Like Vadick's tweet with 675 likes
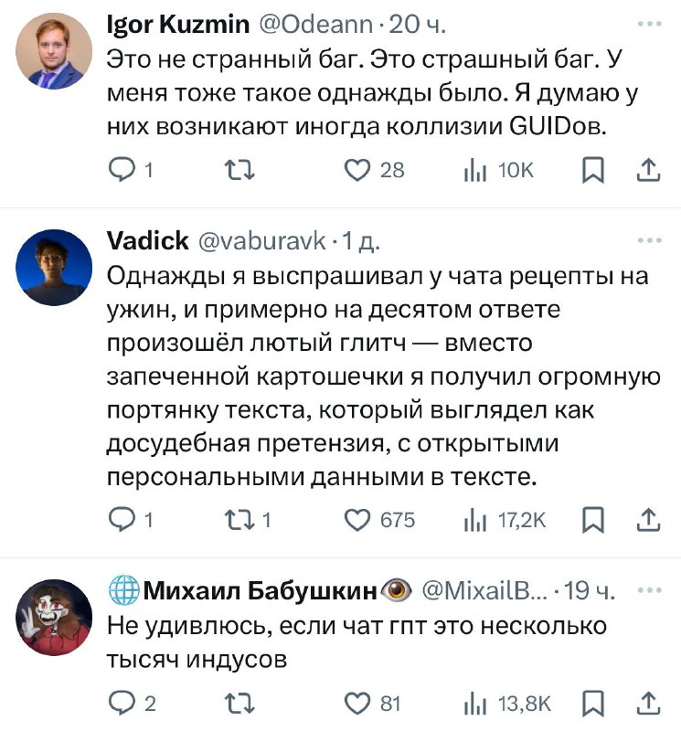 click(357, 519)
